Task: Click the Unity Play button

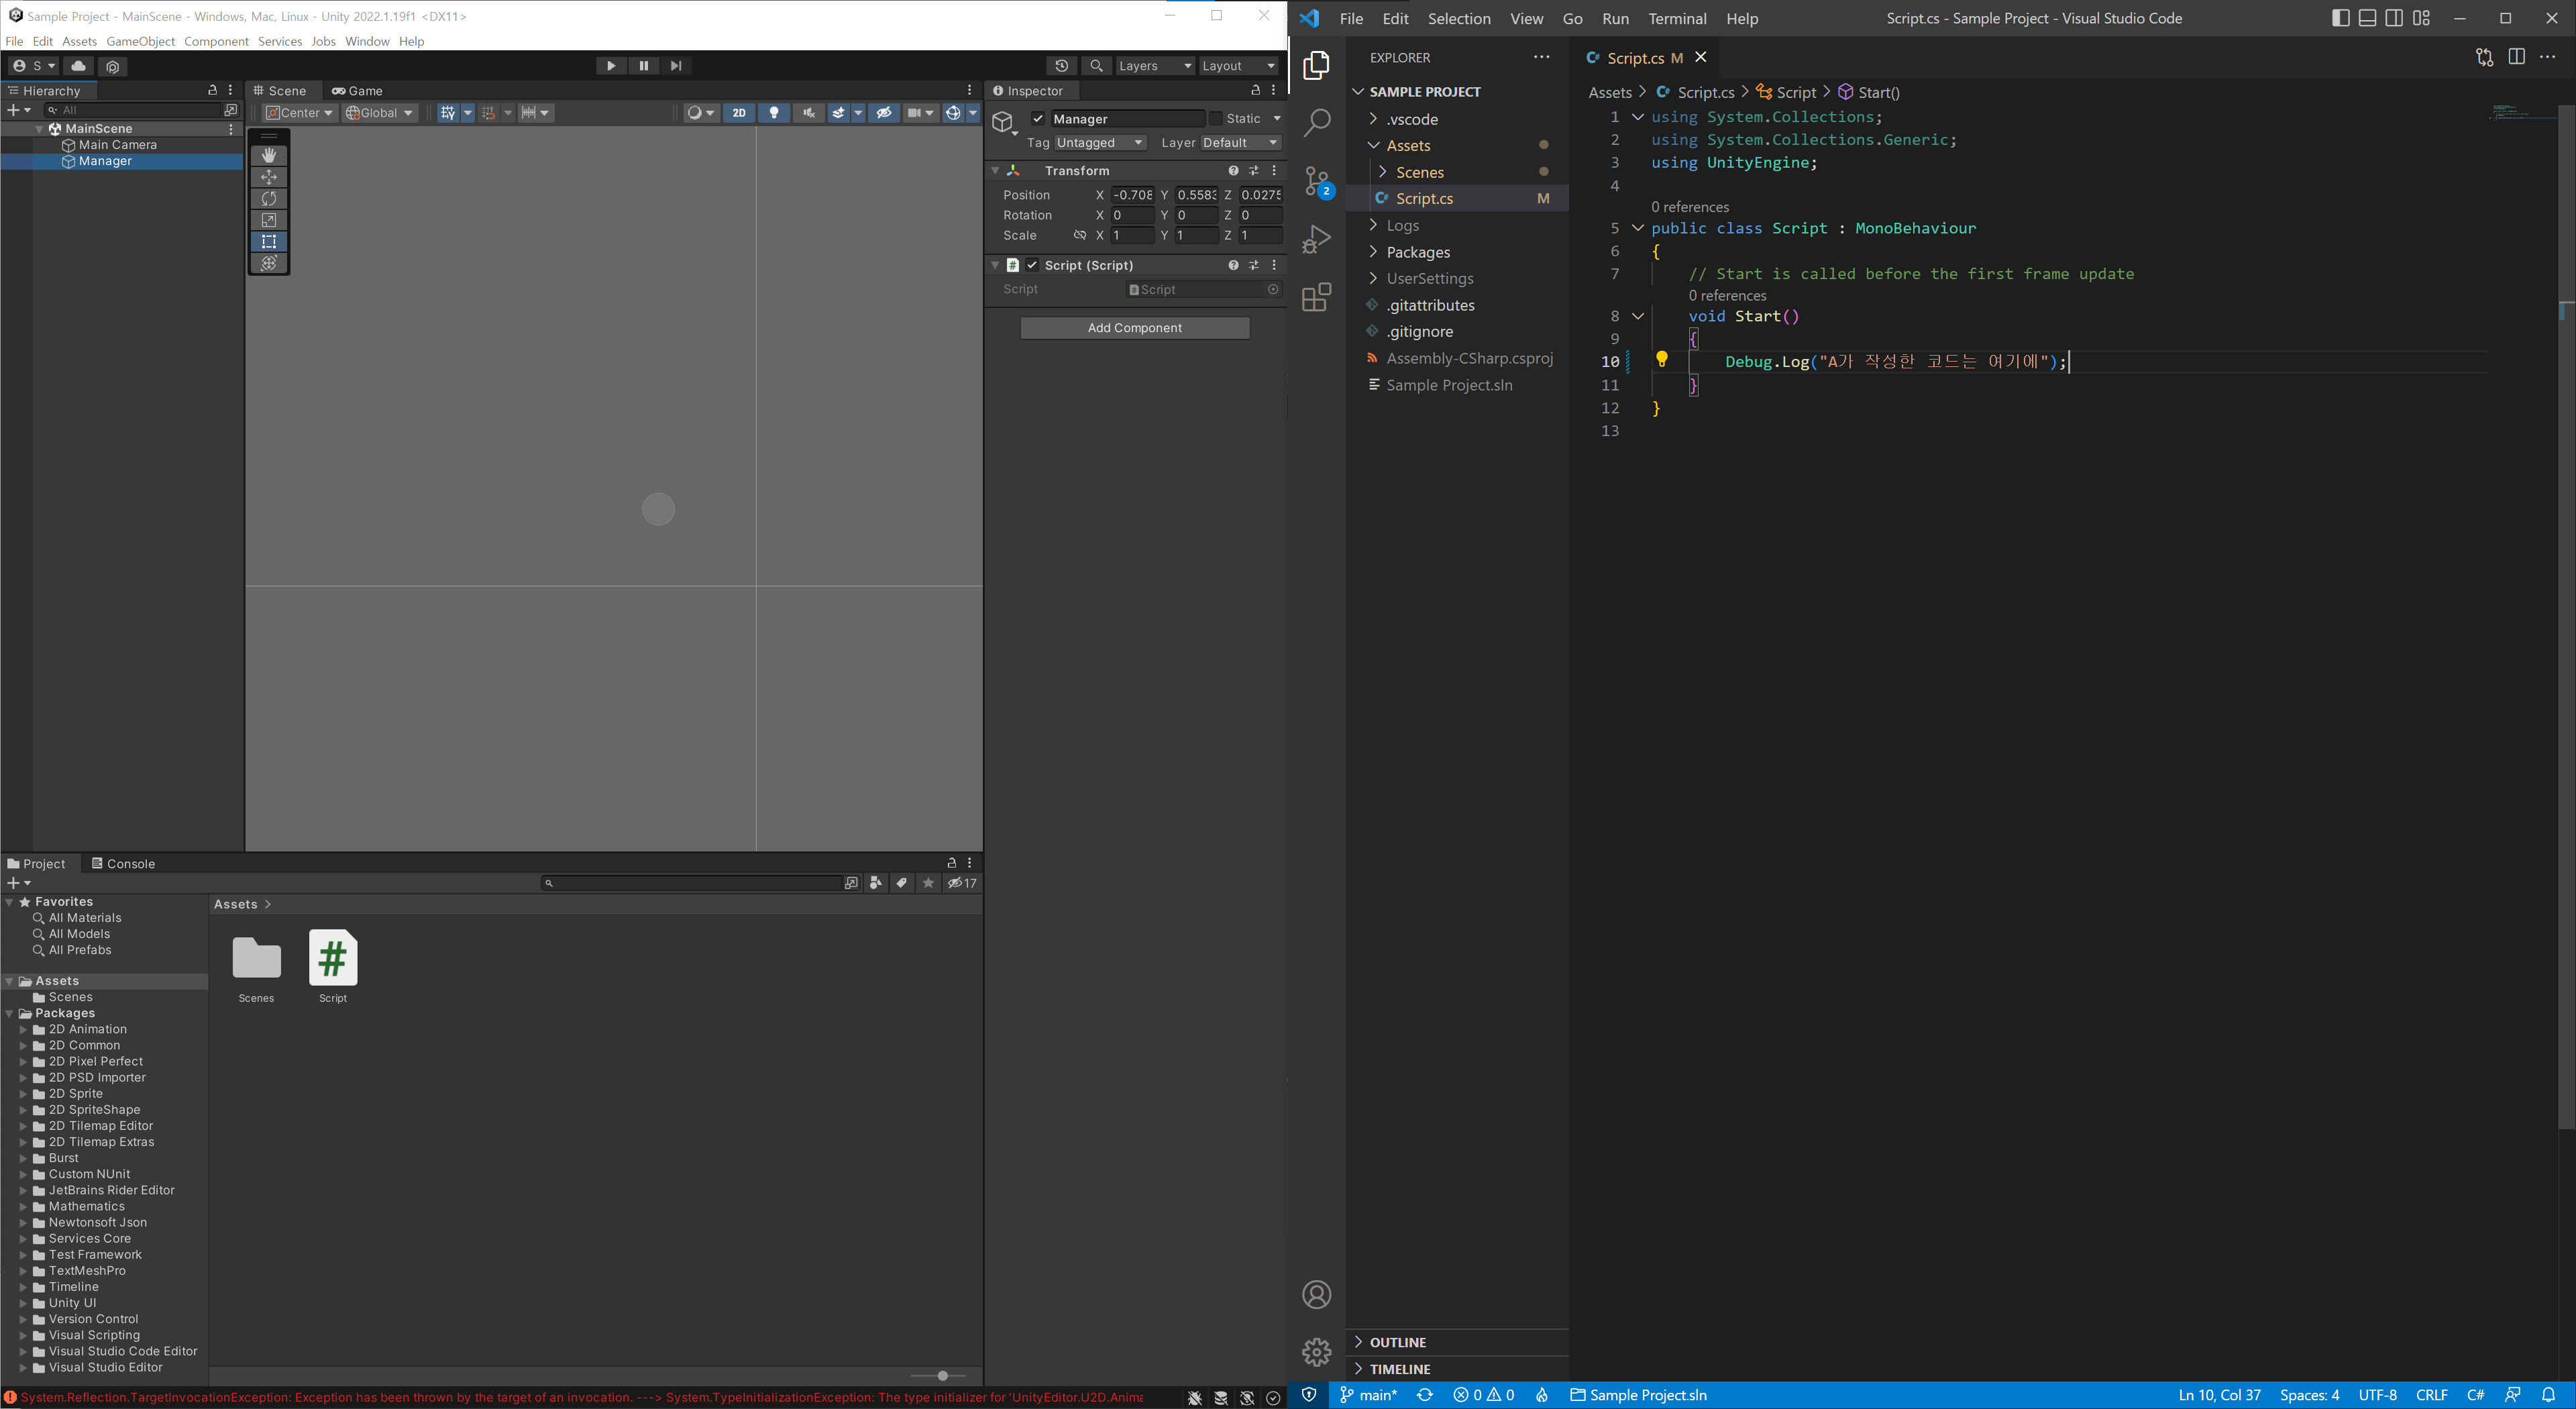Action: point(611,66)
